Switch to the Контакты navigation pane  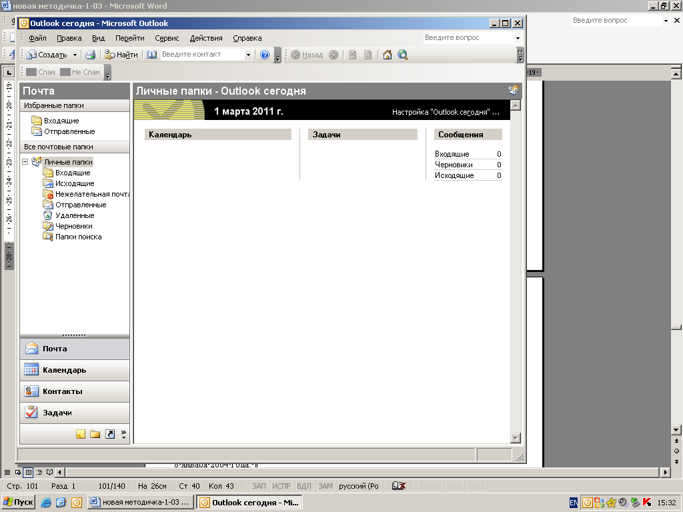pyautogui.click(x=75, y=391)
